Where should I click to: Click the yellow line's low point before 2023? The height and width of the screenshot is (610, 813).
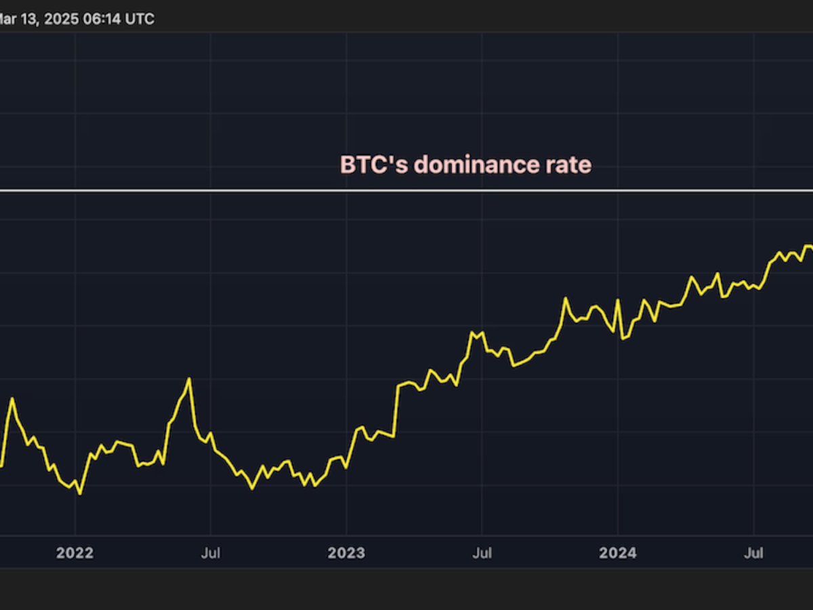coord(314,486)
